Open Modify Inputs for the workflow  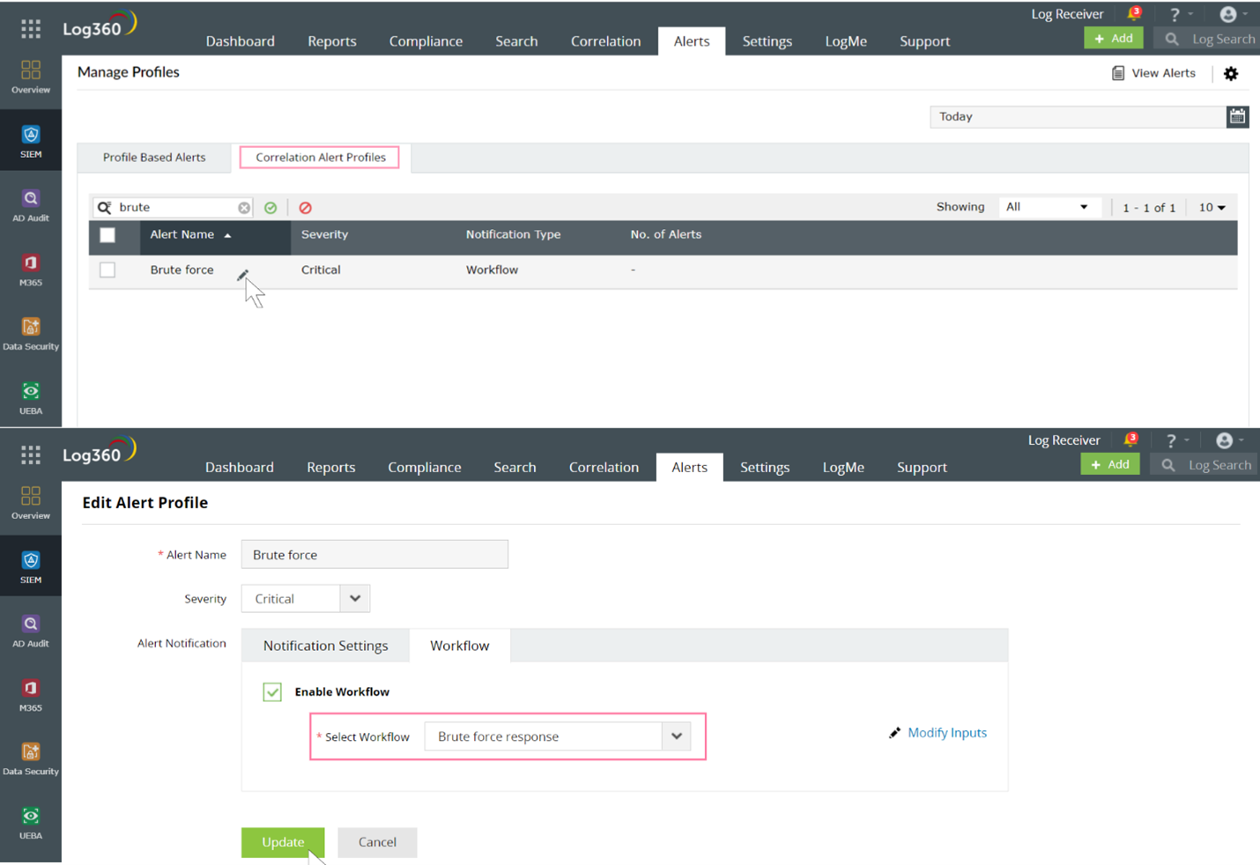tap(946, 732)
